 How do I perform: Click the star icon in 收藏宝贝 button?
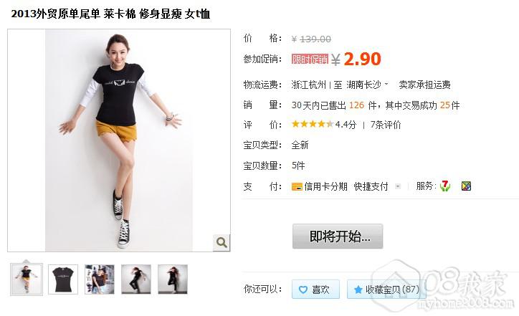tap(358, 290)
